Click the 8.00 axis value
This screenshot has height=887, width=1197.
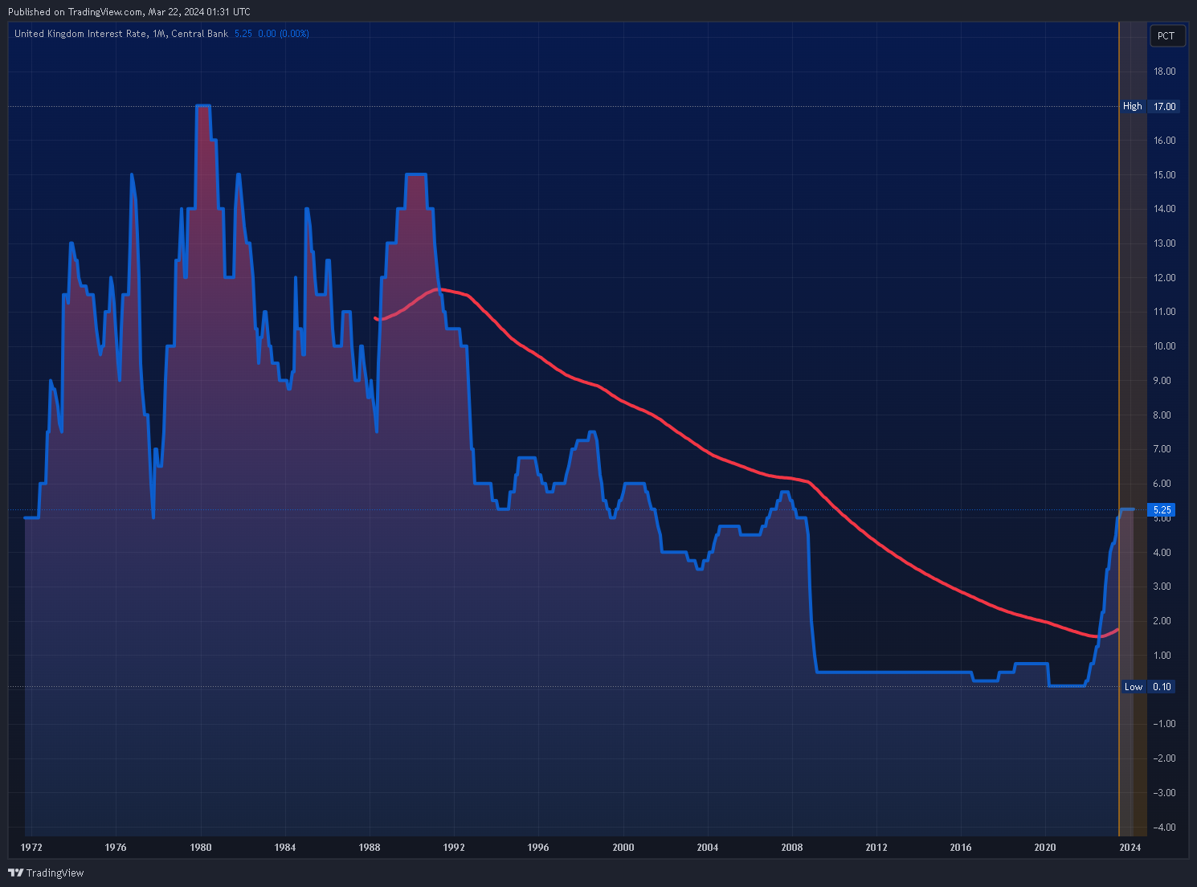(x=1162, y=415)
